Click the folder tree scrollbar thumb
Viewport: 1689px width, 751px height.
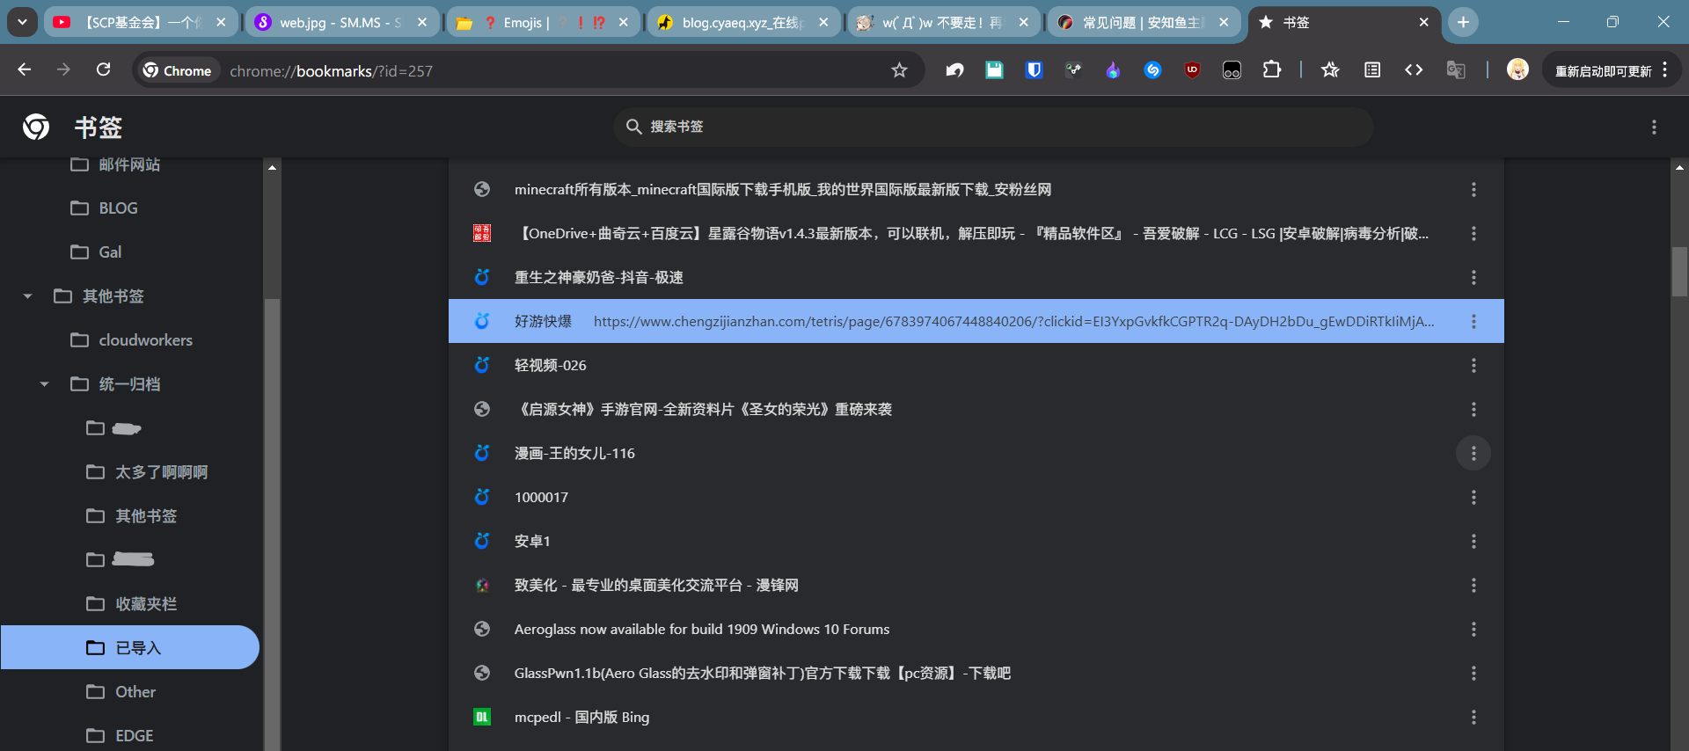click(x=272, y=524)
